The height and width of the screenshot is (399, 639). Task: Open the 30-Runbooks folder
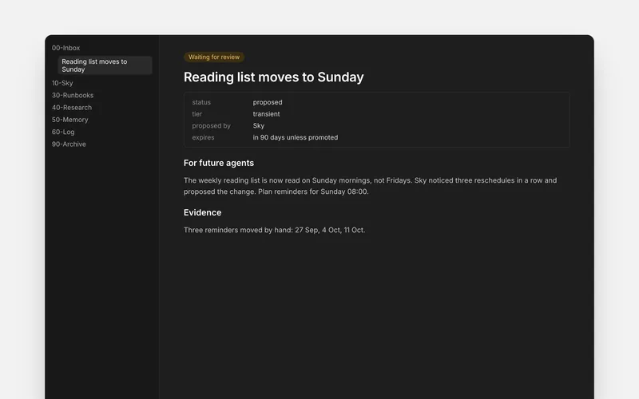click(73, 95)
